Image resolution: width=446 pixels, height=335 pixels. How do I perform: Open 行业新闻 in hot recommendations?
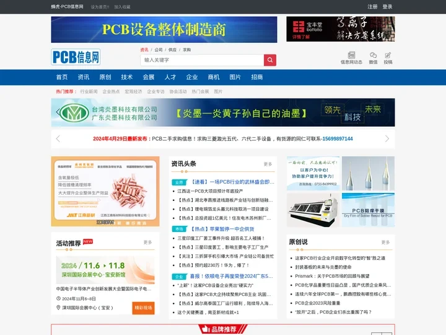(89, 91)
